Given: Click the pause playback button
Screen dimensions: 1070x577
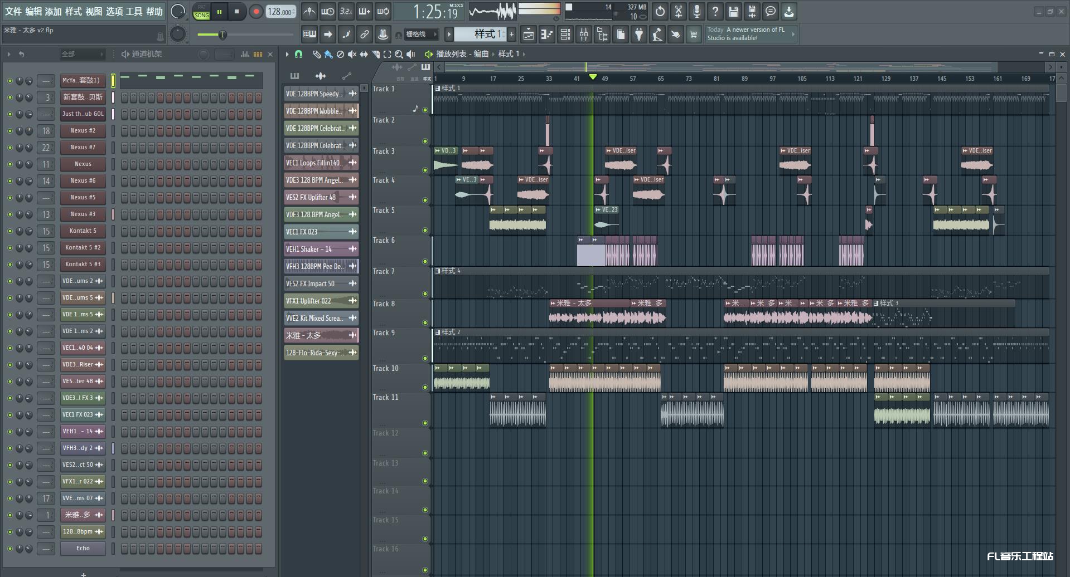Looking at the screenshot, I should [220, 12].
